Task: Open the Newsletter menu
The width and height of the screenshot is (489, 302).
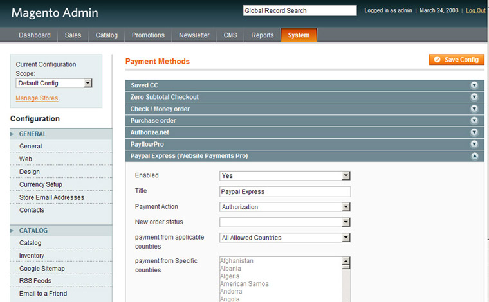Action: pyautogui.click(x=194, y=35)
